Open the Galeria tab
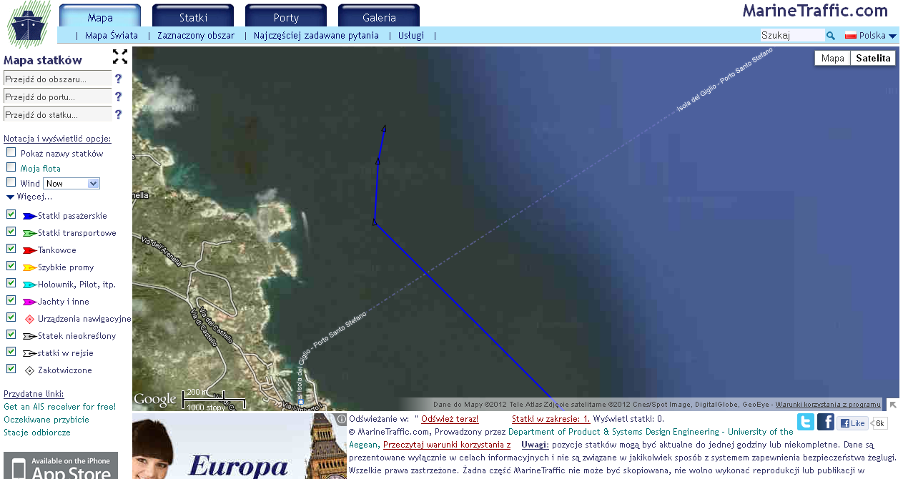 click(379, 17)
